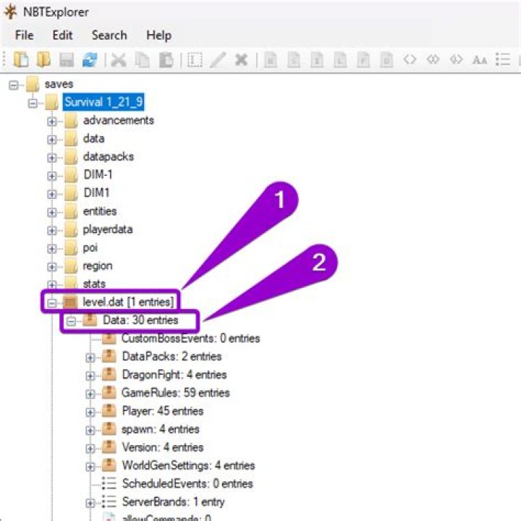Click the Edit Value pencil icon
The image size is (521, 521).
click(x=218, y=61)
